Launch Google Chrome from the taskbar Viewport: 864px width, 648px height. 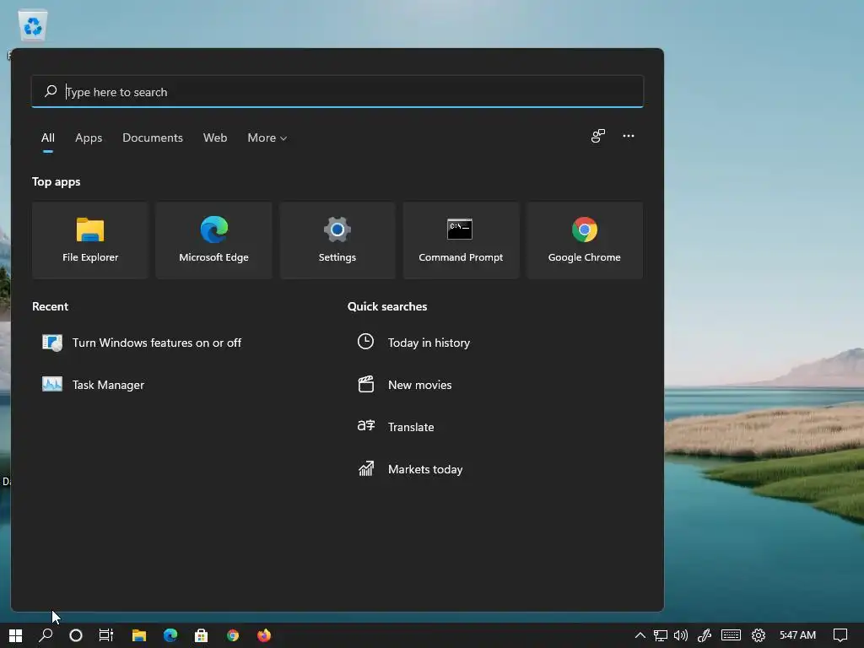point(233,635)
